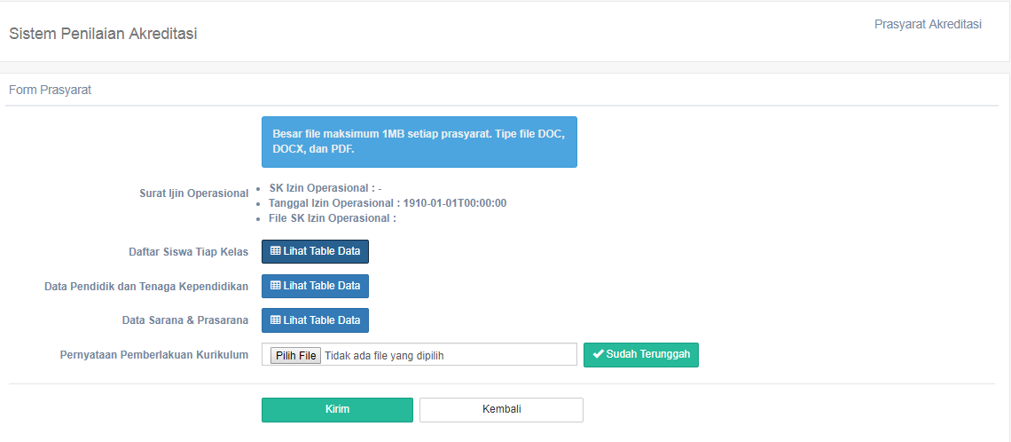Select the Form Prasyarat panel heading

[51, 90]
